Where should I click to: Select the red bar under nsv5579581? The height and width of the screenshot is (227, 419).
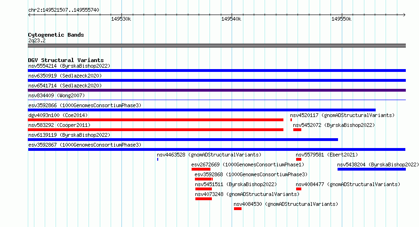coord(299,159)
